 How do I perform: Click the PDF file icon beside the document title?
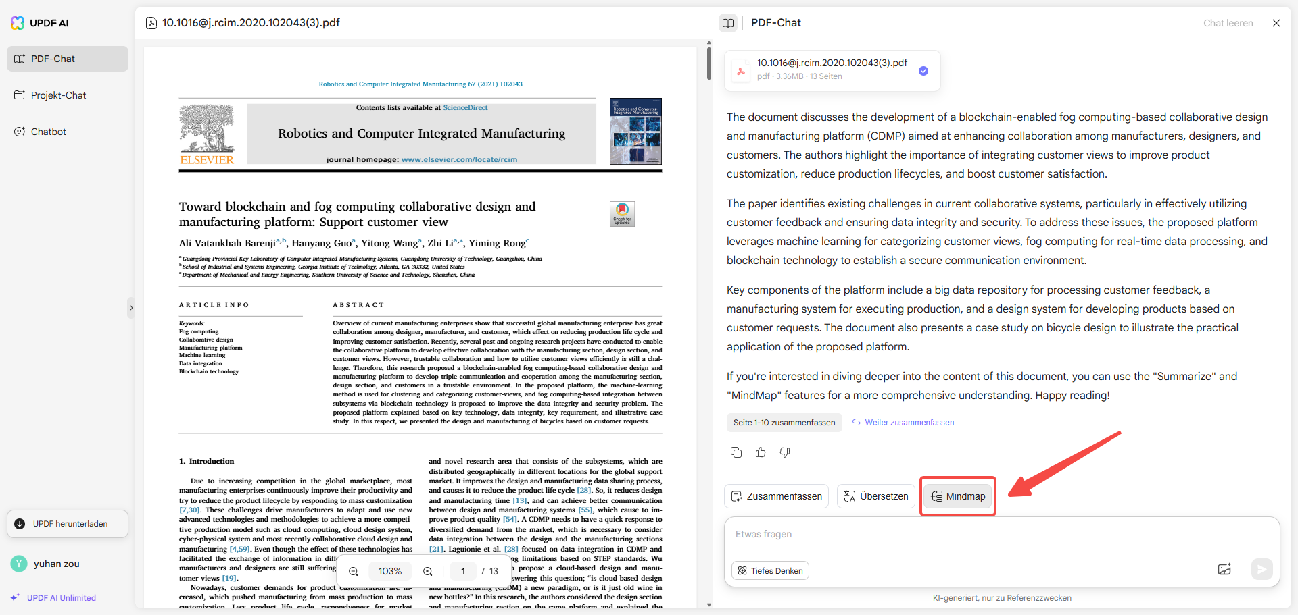[x=151, y=23]
